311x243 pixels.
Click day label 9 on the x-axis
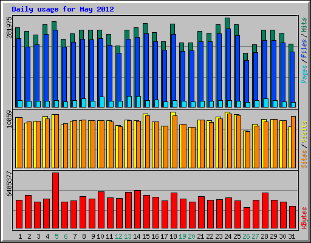(x=93, y=236)
